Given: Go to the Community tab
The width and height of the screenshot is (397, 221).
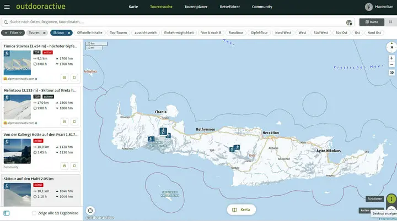Looking at the screenshot, I should (262, 7).
